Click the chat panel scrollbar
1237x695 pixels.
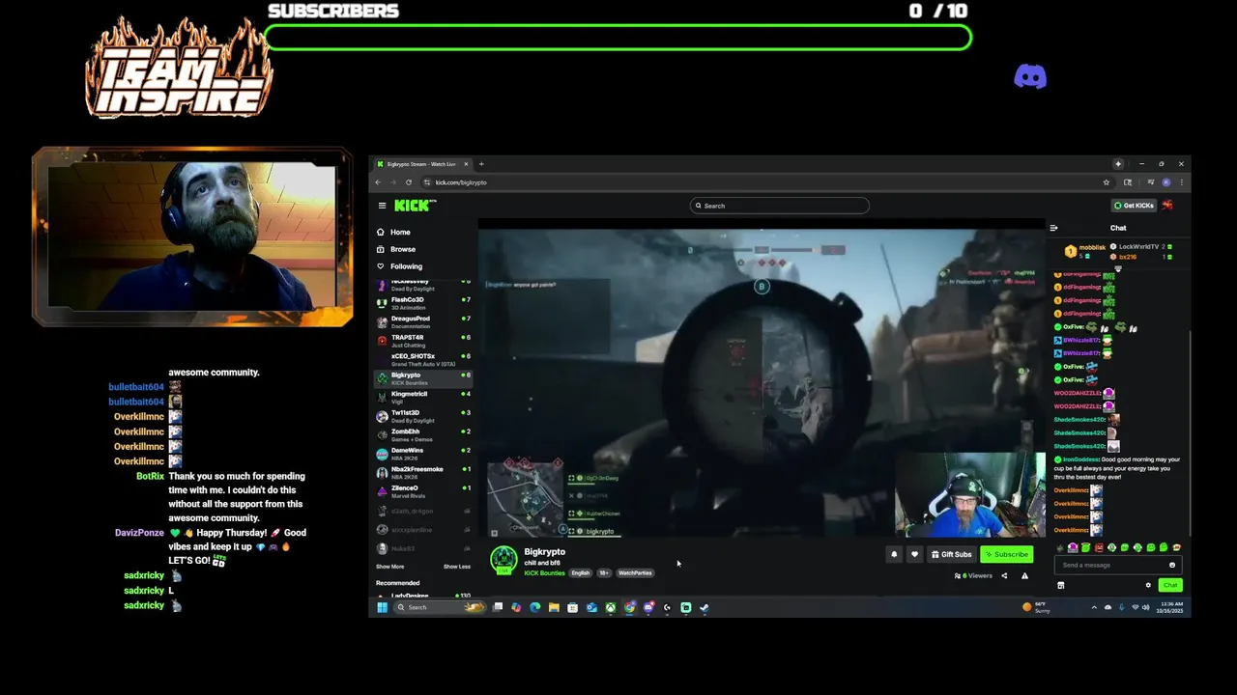click(x=1189, y=434)
